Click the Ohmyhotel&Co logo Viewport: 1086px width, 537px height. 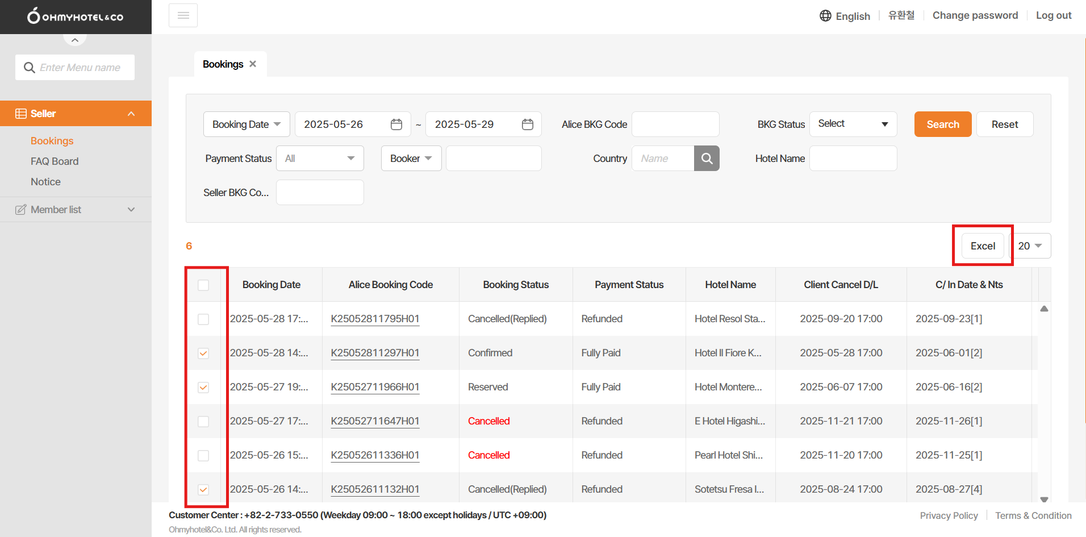(x=76, y=16)
